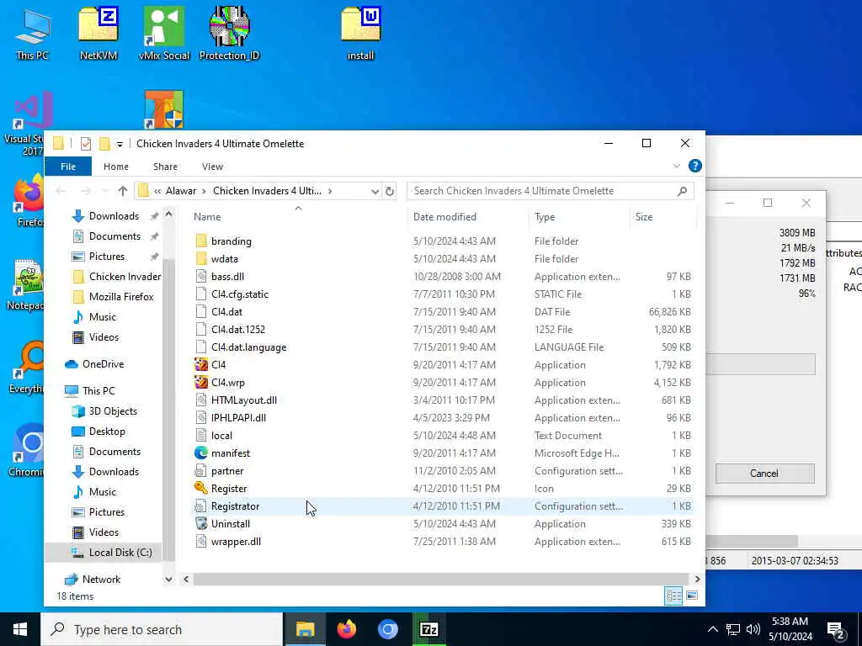Open vMix Social desktop shortcut
862x646 pixels.
coord(164,33)
